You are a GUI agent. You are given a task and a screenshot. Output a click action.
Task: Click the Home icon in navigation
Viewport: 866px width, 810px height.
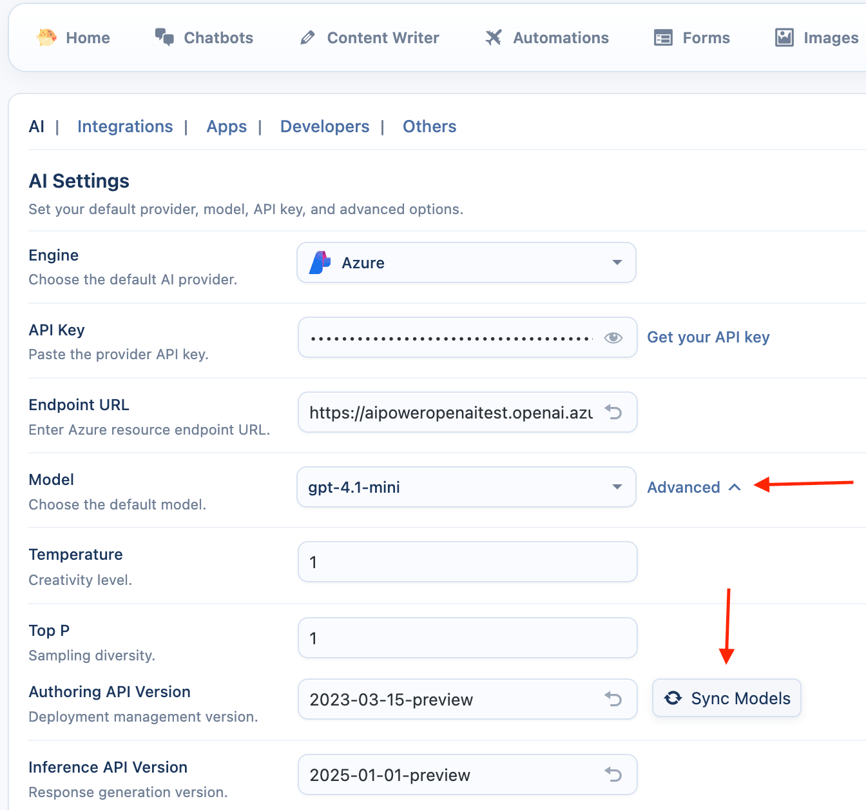(46, 38)
